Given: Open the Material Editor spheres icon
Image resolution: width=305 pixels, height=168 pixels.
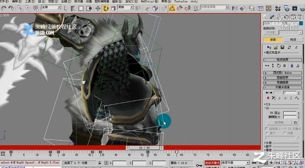Looking at the screenshot, I should [278, 9].
